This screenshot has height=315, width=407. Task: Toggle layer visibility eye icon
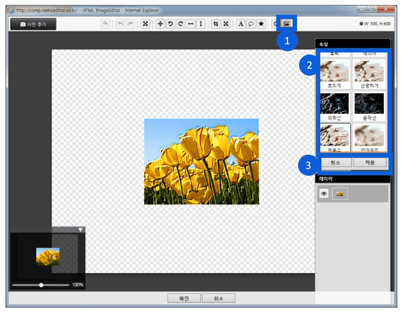pyautogui.click(x=324, y=194)
